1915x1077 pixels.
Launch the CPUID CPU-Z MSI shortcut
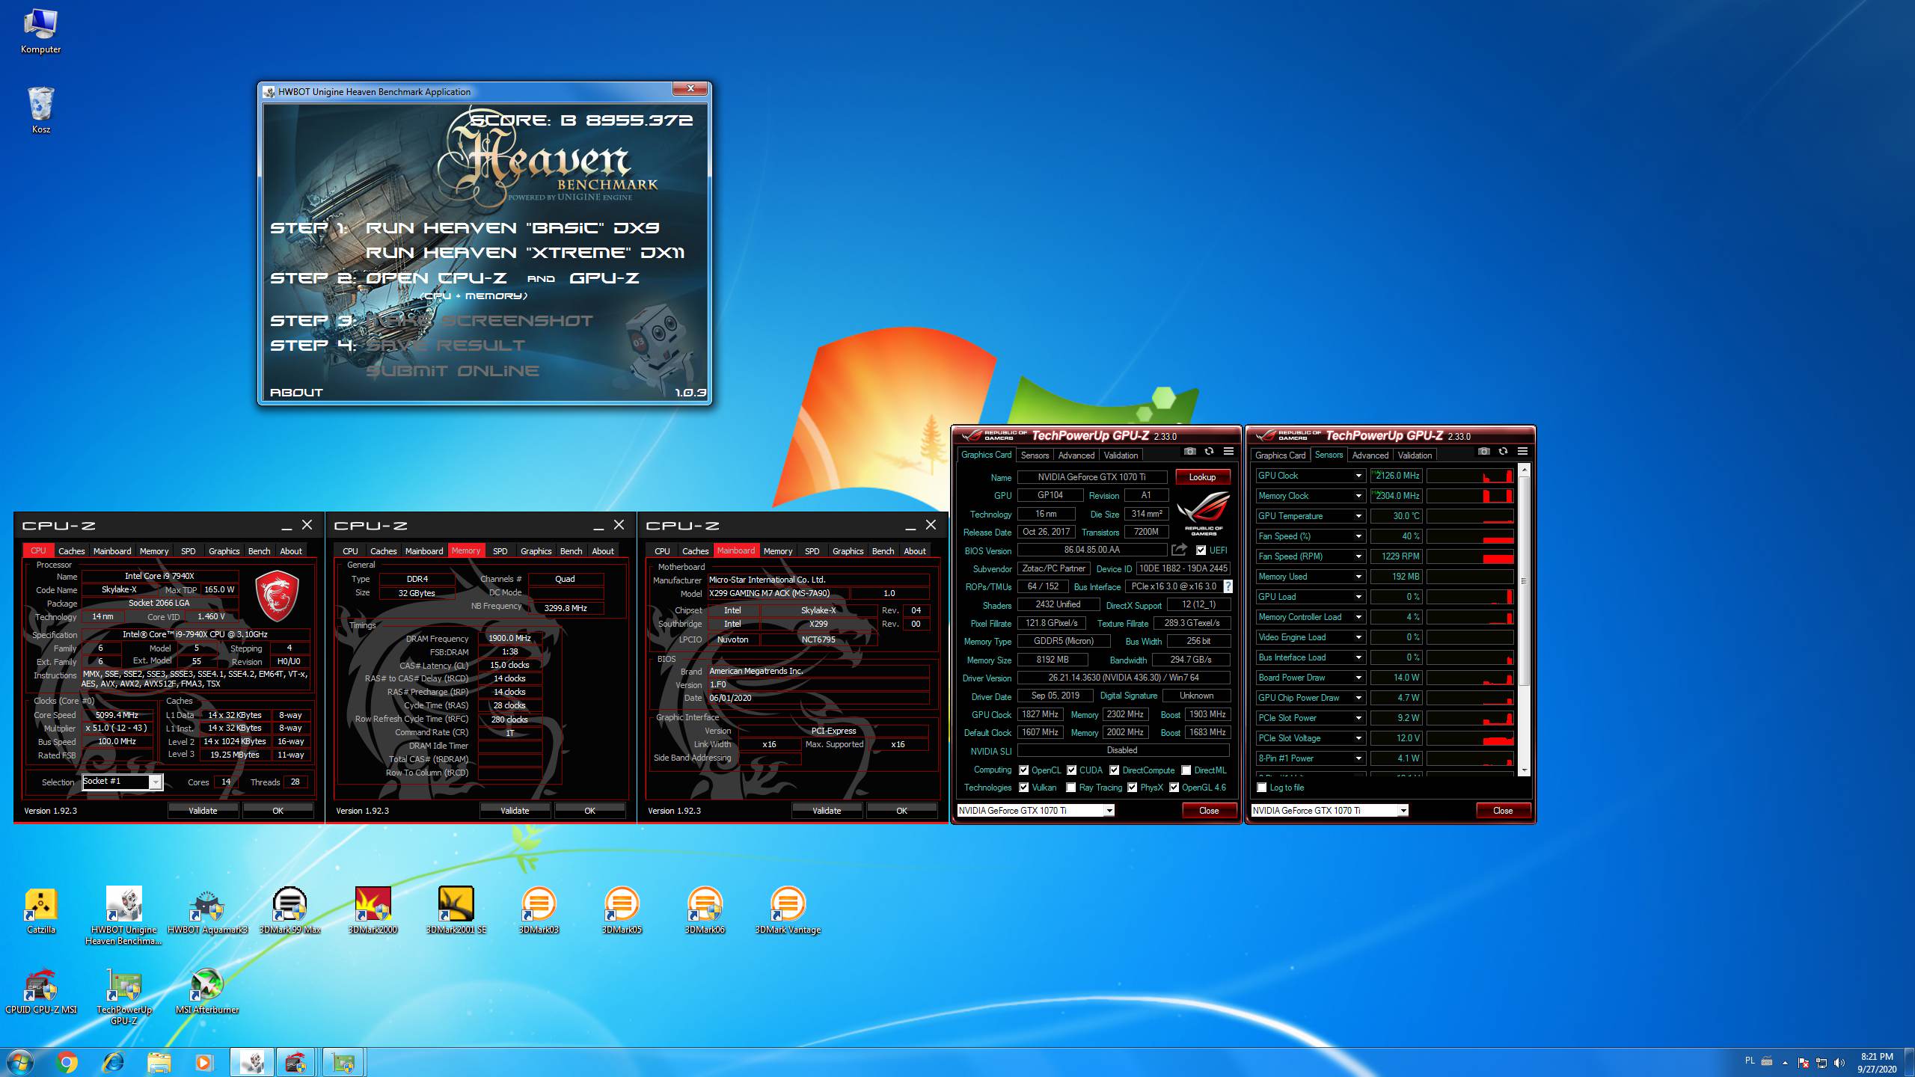[40, 991]
